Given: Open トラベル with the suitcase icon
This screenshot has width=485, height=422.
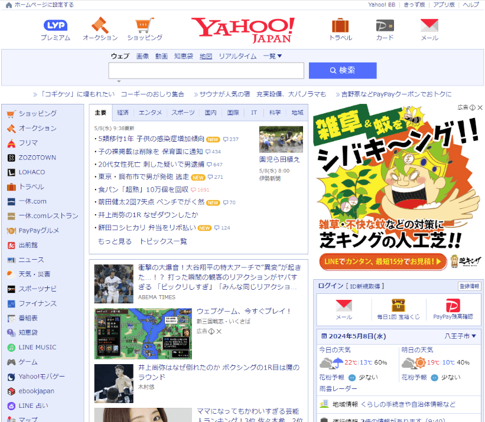Looking at the screenshot, I should point(340,27).
